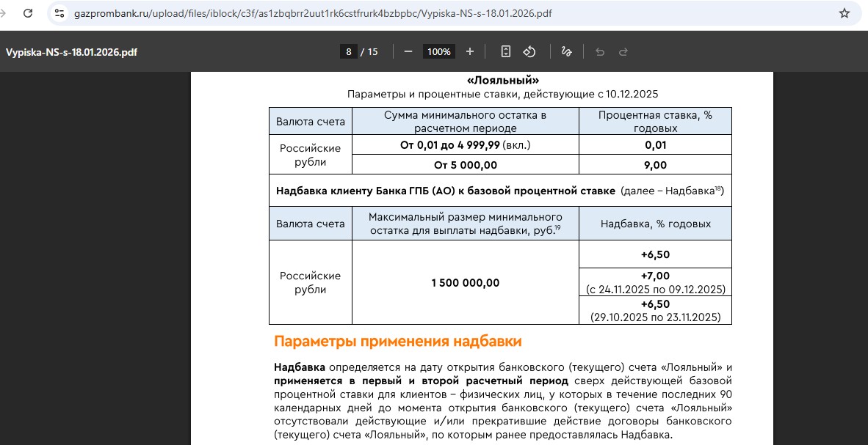Click the browser back arrow
Screen dimensions: 868x445
(4, 13)
